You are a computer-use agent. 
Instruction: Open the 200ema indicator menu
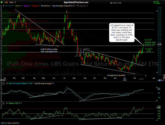35,6
